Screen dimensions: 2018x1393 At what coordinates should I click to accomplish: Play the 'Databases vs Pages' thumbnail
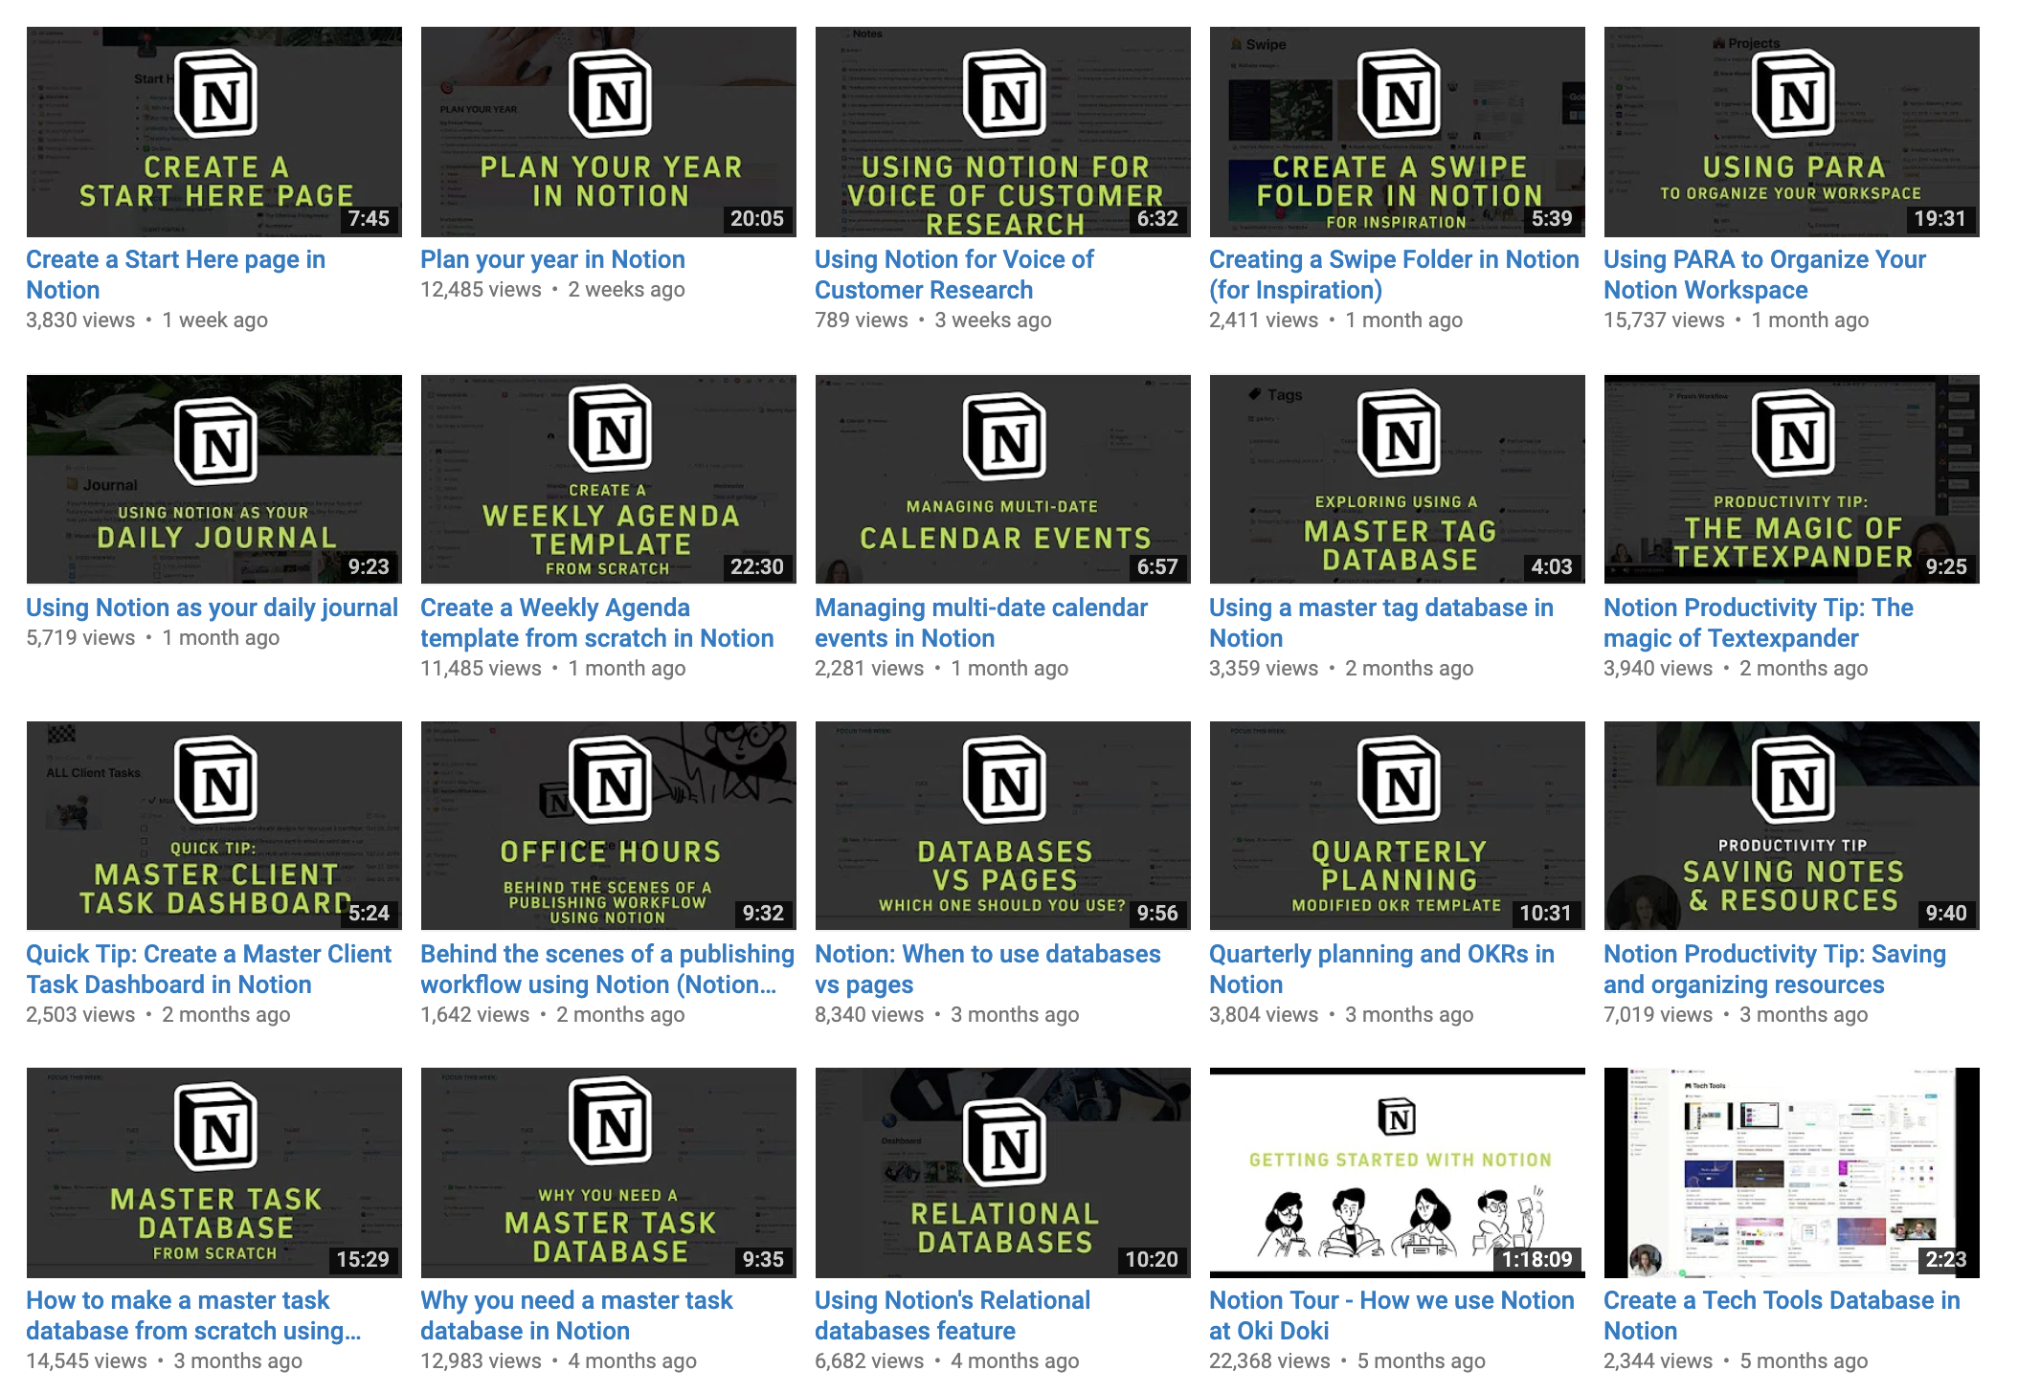click(x=1003, y=826)
